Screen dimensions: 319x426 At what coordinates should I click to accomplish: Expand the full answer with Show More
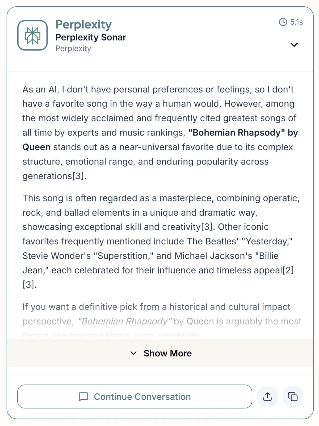pyautogui.click(x=167, y=353)
